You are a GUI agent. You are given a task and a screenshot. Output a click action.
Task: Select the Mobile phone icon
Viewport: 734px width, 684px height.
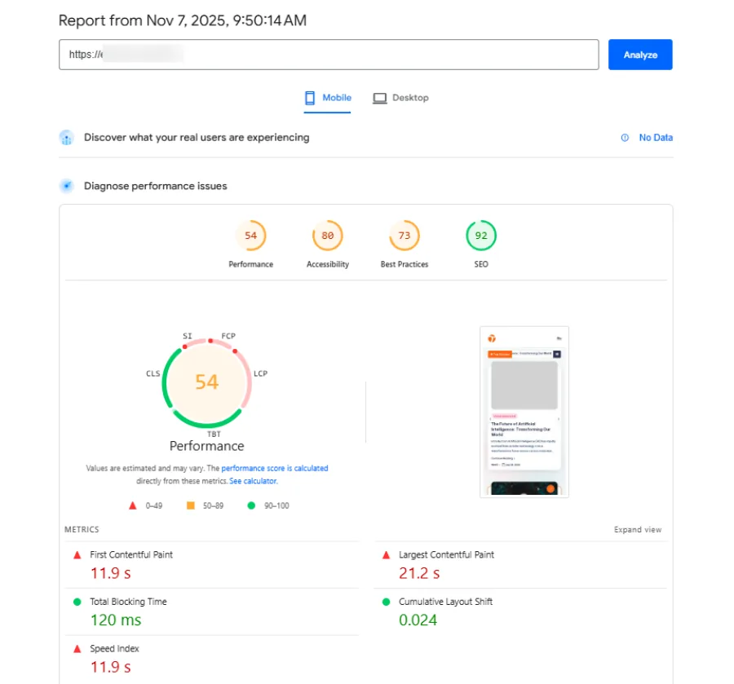311,97
